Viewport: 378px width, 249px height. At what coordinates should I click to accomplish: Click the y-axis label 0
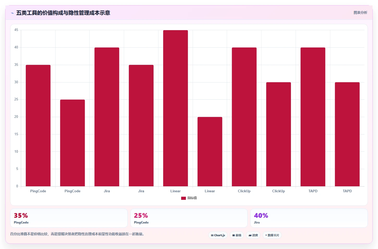(17, 186)
